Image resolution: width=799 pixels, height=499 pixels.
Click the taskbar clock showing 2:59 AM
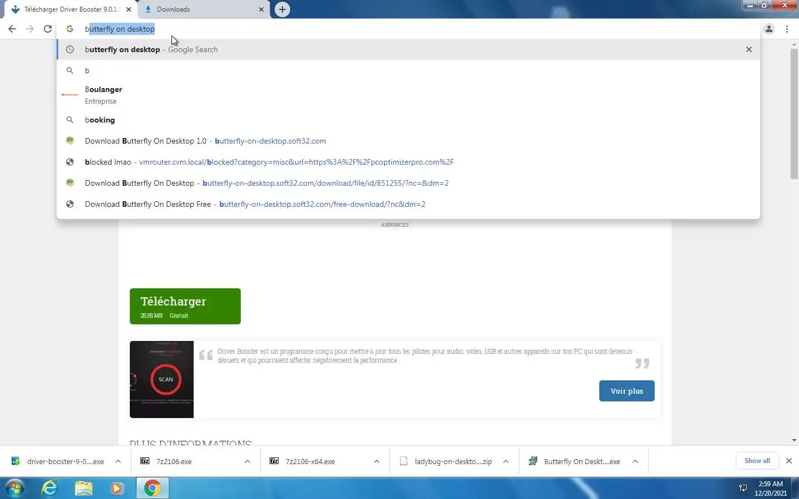coord(771,488)
